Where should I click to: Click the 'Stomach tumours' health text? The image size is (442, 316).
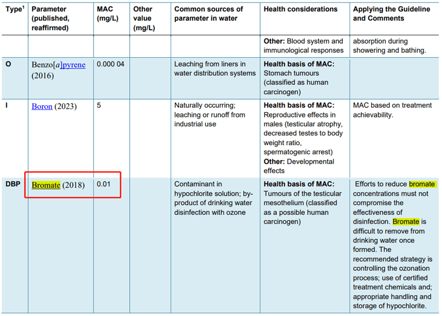(x=291, y=73)
